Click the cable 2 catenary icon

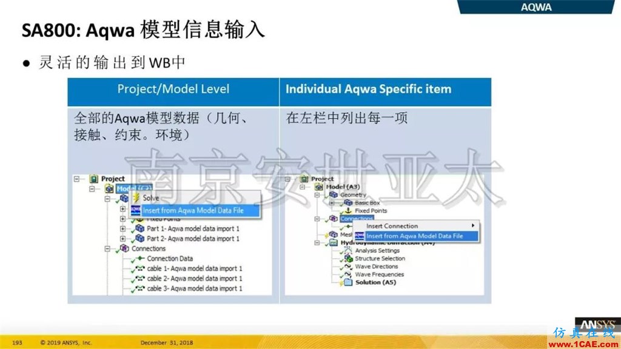tap(140, 278)
